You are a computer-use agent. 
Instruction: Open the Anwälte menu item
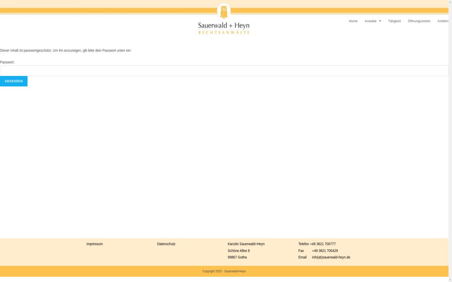(x=370, y=21)
